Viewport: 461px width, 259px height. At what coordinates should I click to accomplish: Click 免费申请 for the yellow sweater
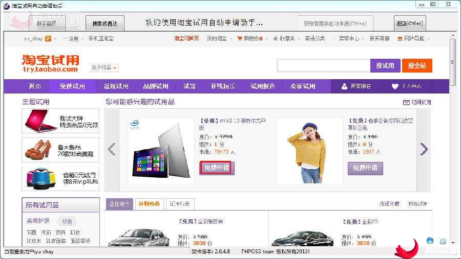point(365,168)
